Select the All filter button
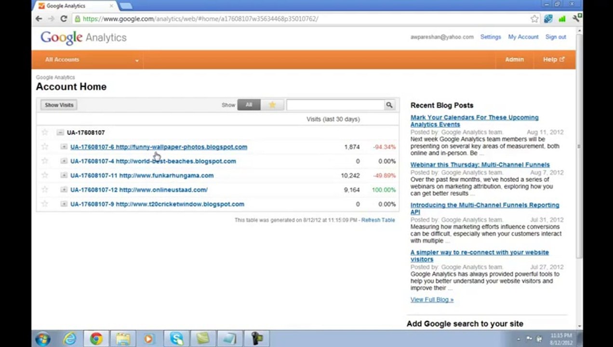 point(249,105)
